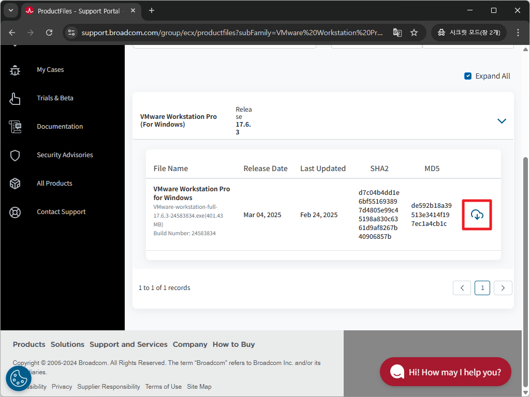Click the SHA2 hash value d7c04b4dd1e...

379,215
